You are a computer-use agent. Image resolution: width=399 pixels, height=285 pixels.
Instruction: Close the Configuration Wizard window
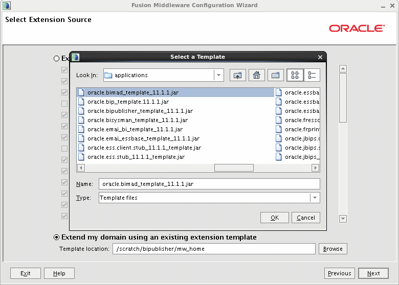point(392,6)
